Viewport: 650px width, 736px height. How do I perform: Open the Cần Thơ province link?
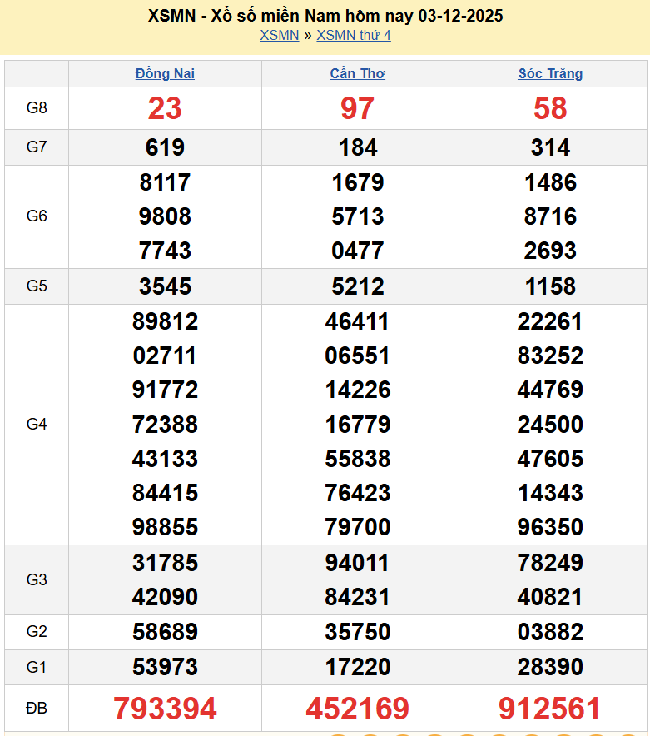point(357,73)
